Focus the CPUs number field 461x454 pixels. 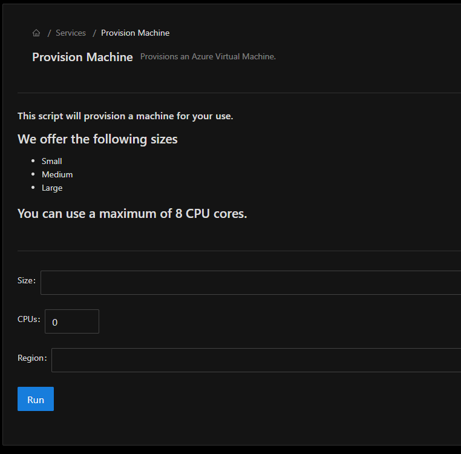pos(71,322)
